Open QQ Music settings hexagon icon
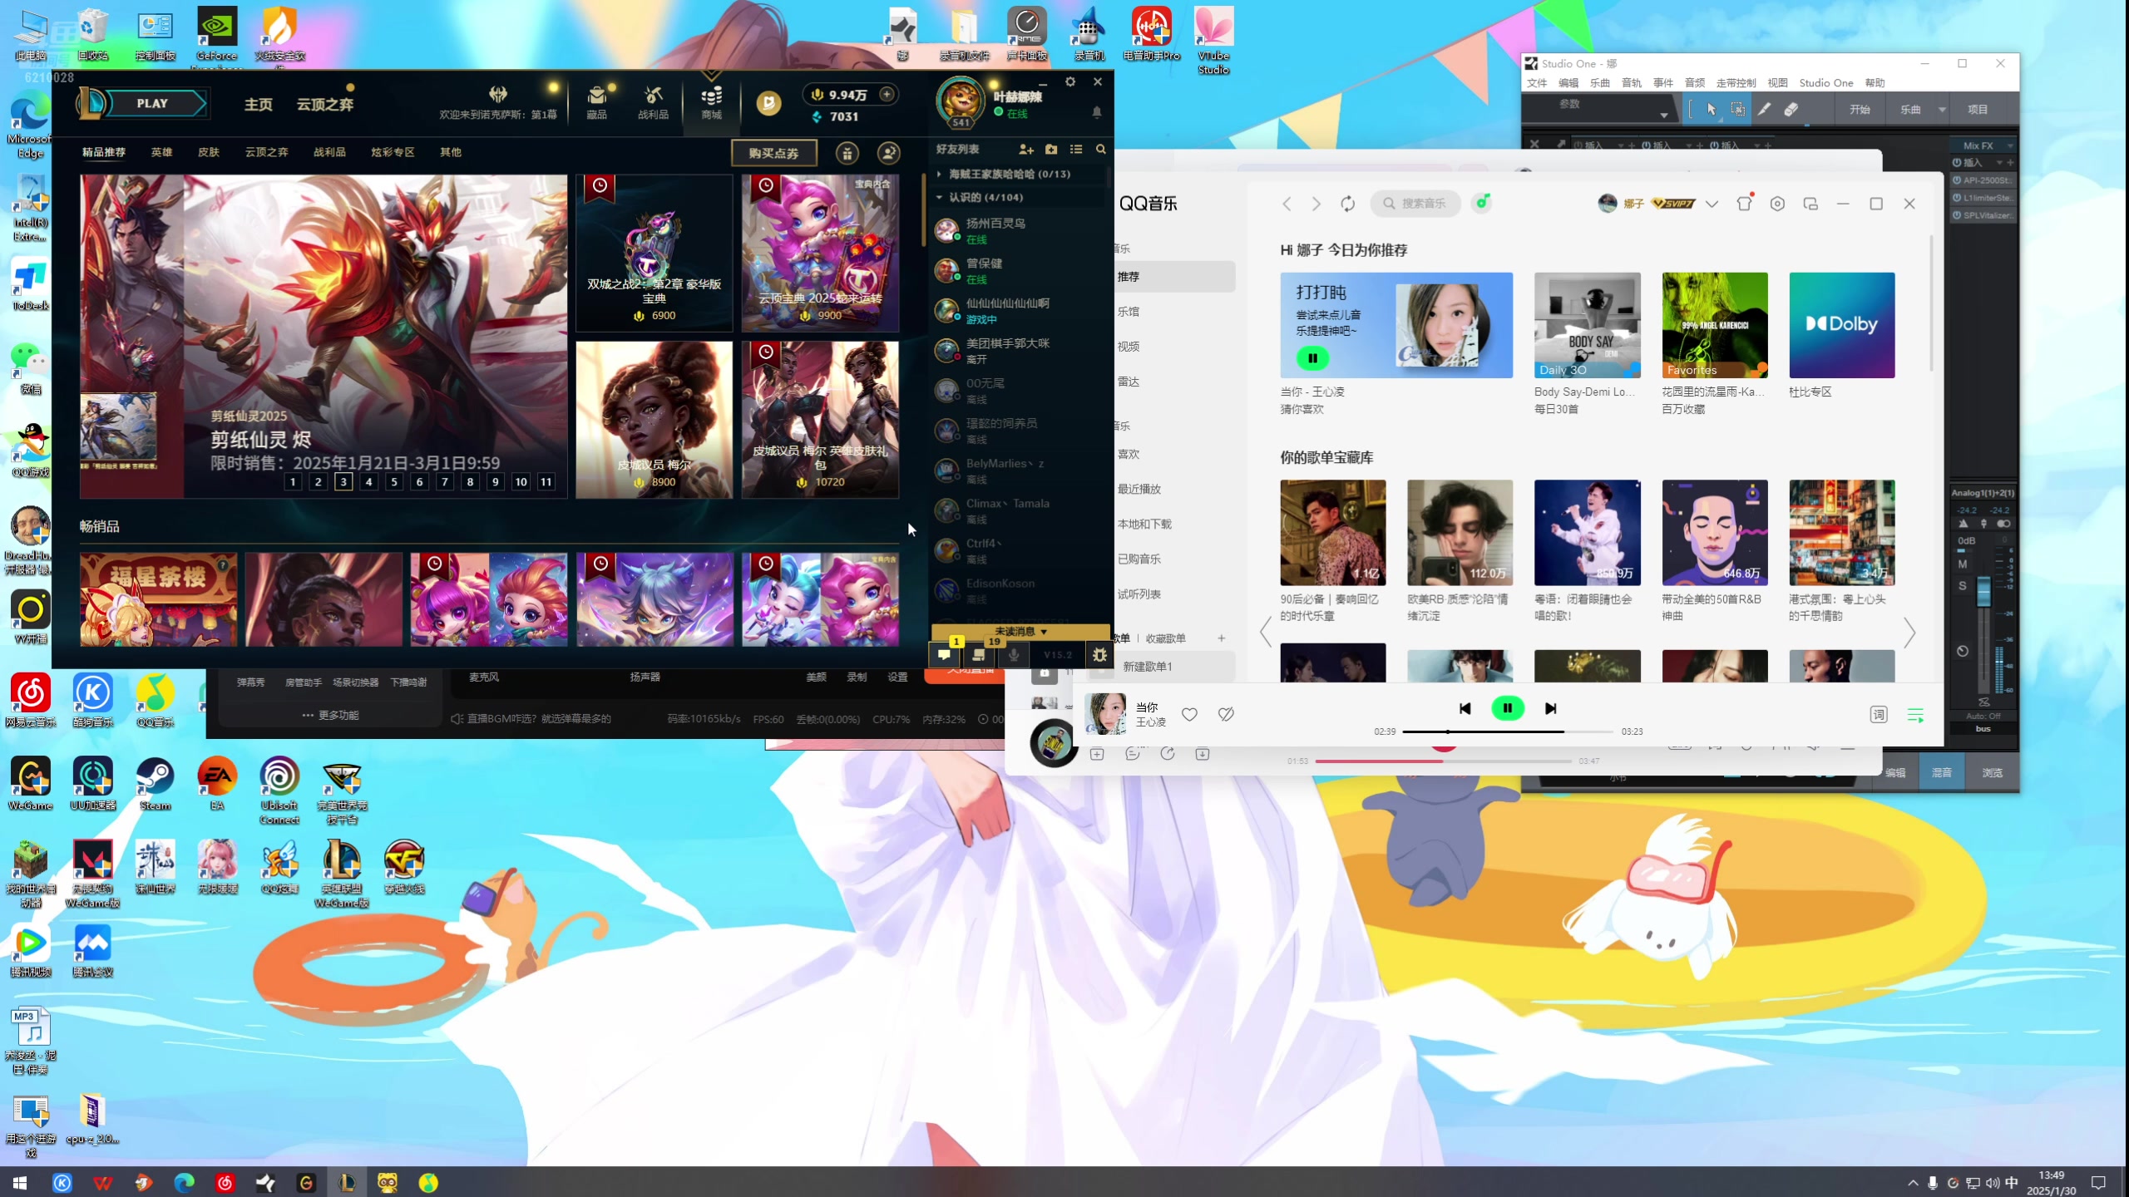The width and height of the screenshot is (2129, 1197). (x=1777, y=204)
